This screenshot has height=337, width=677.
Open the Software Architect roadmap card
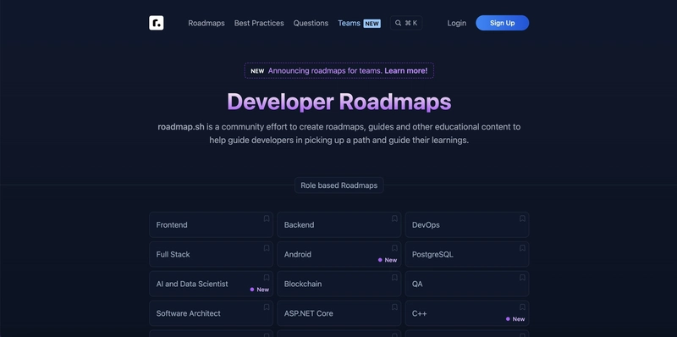(211, 313)
